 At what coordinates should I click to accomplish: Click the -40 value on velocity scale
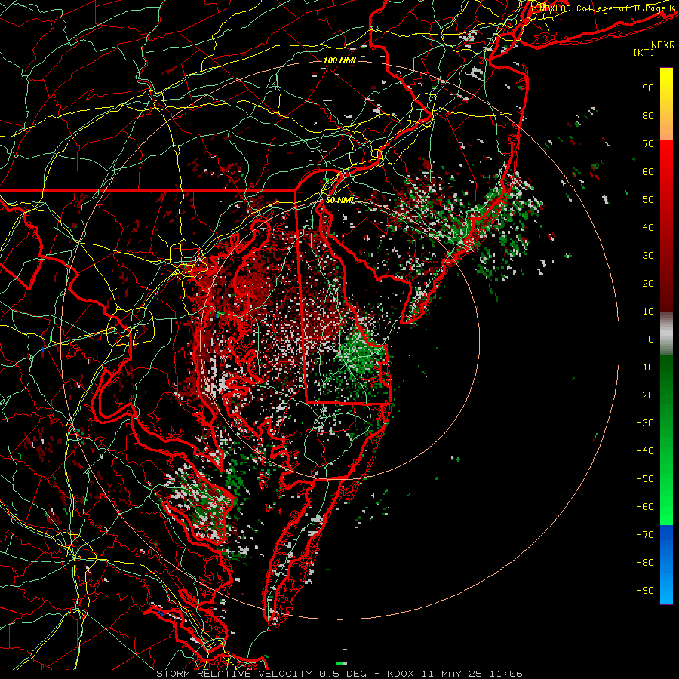[645, 451]
